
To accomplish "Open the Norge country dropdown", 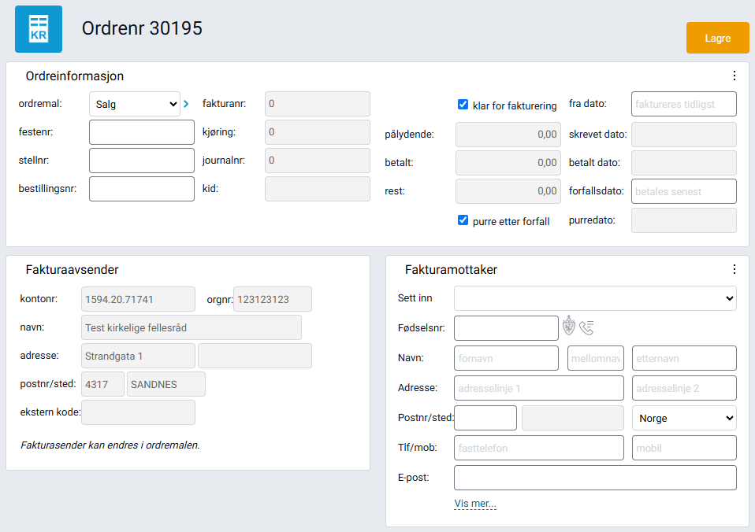I will (683, 418).
